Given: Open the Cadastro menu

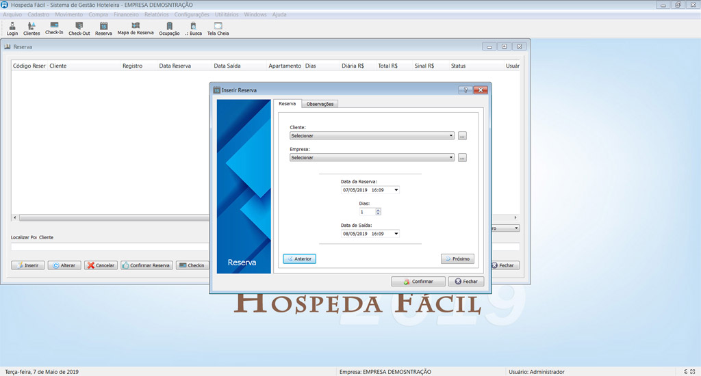Looking at the screenshot, I should point(38,14).
